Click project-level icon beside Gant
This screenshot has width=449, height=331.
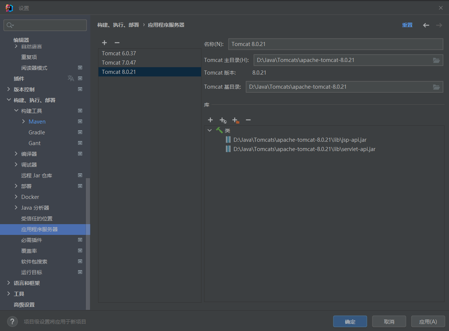(80, 143)
